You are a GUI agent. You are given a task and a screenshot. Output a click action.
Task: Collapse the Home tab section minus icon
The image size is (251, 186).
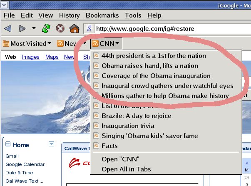tap(8, 144)
